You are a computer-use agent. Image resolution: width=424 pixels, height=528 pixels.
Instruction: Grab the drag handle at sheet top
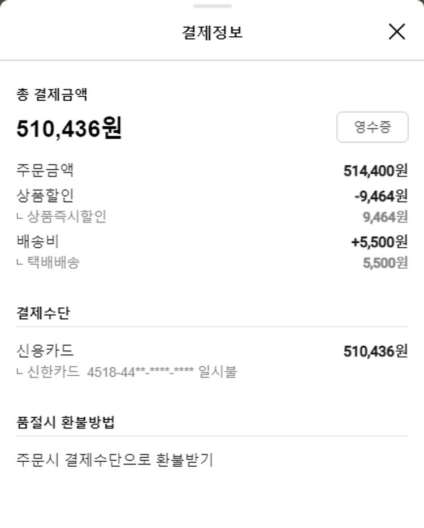[212, 6]
